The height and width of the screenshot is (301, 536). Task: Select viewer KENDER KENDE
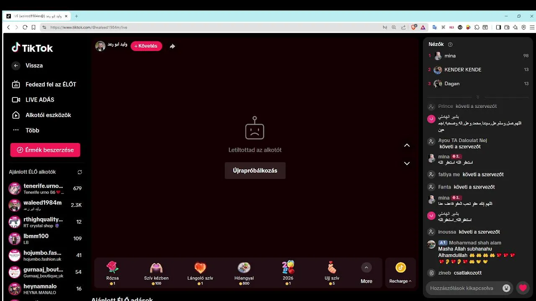(478, 70)
